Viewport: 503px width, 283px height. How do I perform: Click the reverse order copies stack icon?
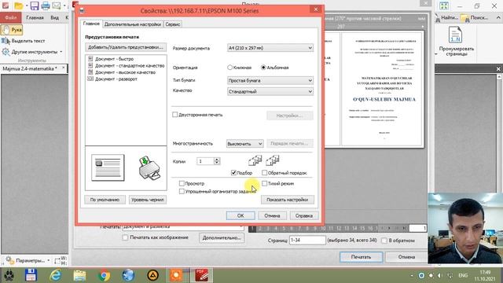[273, 160]
